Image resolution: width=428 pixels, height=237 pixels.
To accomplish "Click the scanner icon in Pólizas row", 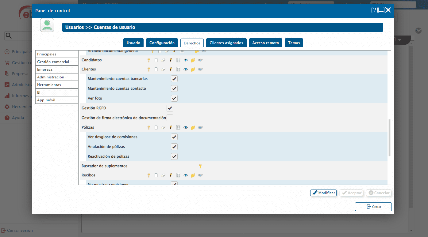I will (x=200, y=128).
